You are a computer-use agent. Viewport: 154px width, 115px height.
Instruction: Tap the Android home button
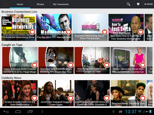point(18,111)
